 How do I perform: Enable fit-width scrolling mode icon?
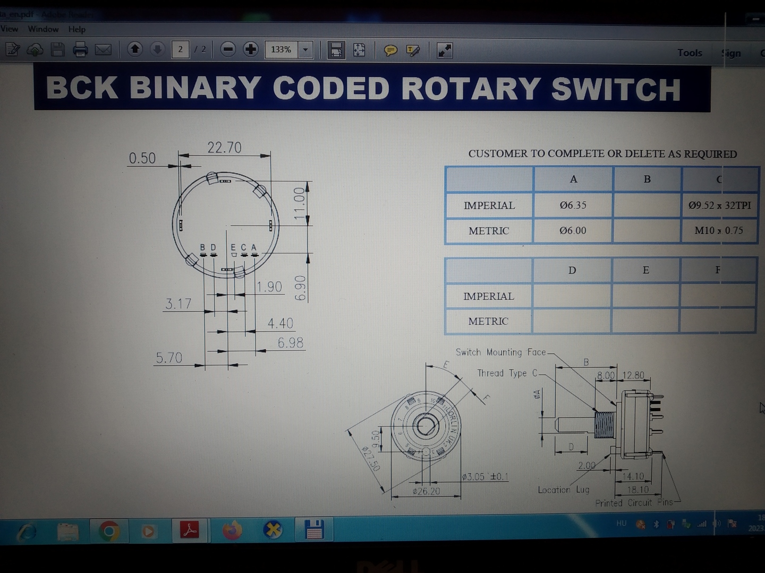pyautogui.click(x=336, y=50)
